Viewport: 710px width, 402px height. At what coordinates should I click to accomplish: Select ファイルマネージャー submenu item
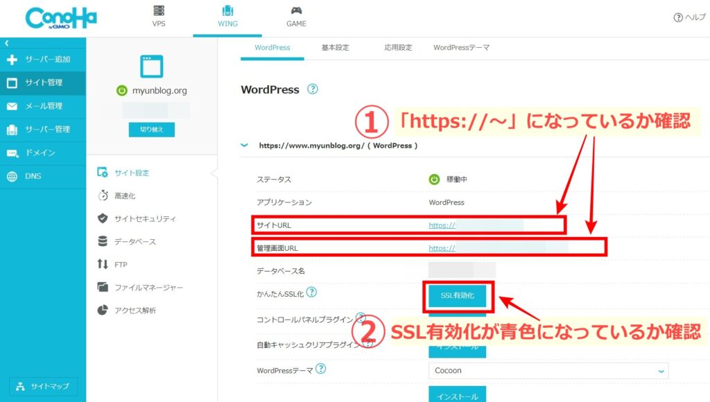click(x=148, y=288)
